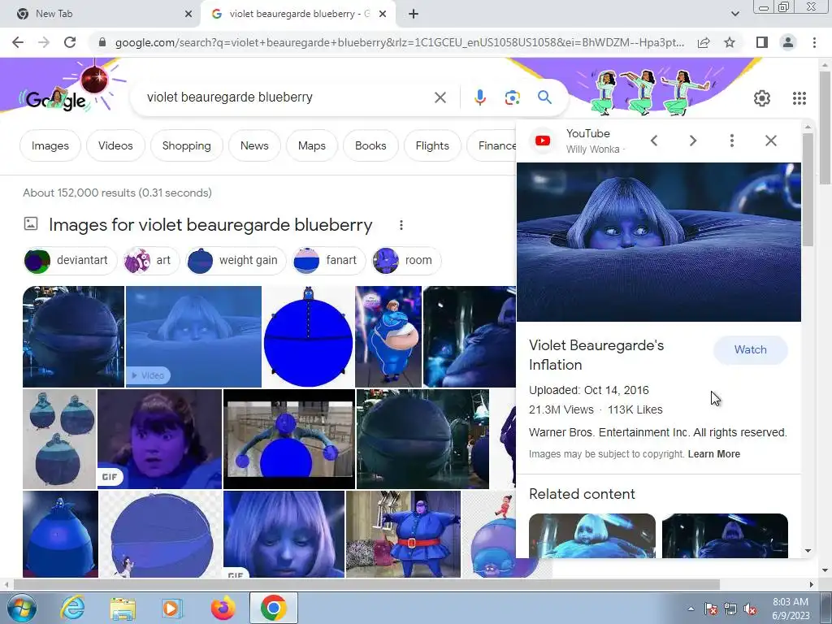The height and width of the screenshot is (624, 832).
Task: Select the deviantart image chip
Action: tap(70, 261)
